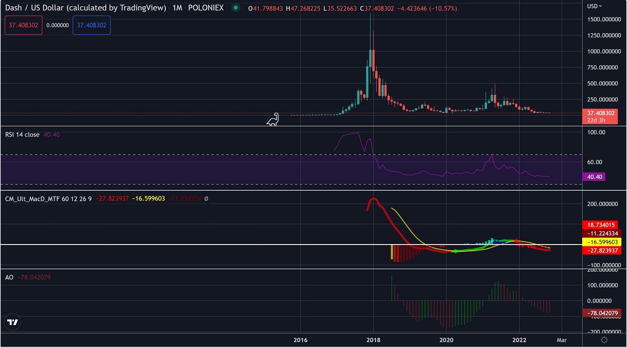Screen dimensions: 627x347
Task: Click the purple 40.40 RSI axis label
Action: pos(593,177)
